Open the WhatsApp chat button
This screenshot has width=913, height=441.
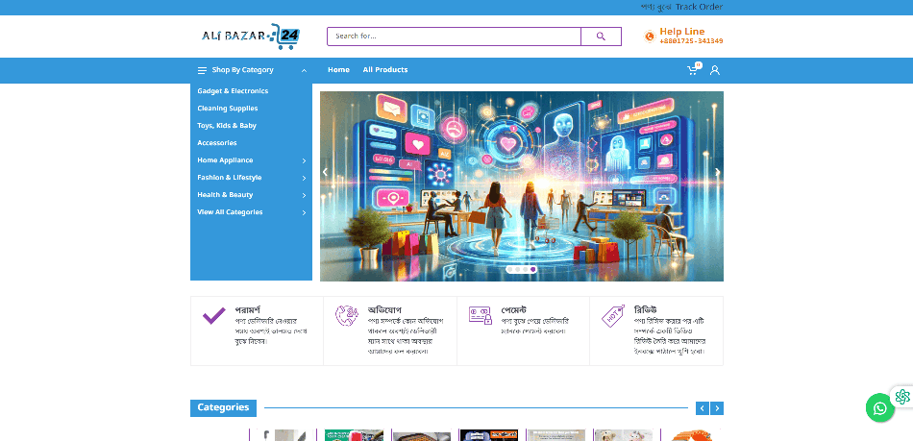click(x=879, y=407)
